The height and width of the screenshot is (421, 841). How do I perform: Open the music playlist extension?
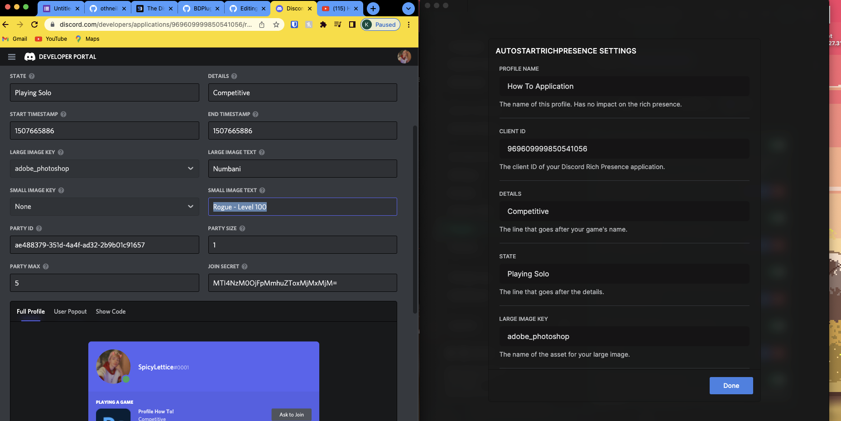coord(337,24)
